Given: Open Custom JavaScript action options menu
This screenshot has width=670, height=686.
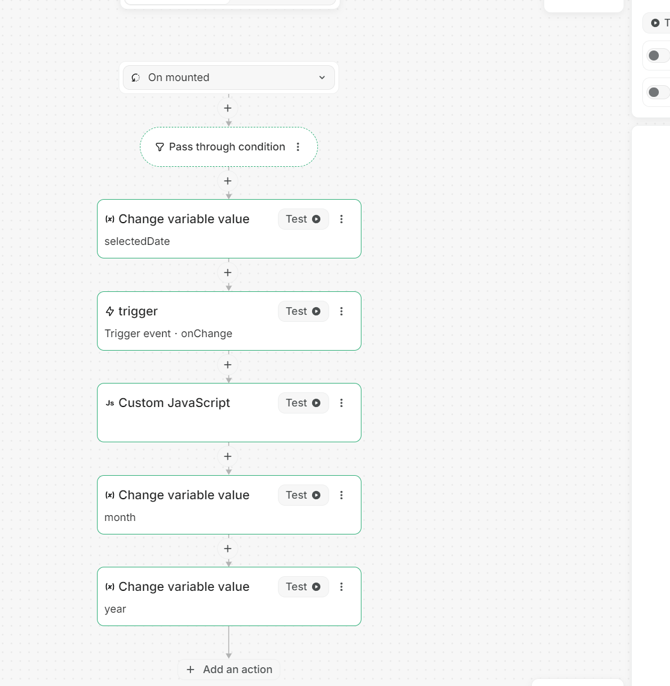Looking at the screenshot, I should (341, 403).
